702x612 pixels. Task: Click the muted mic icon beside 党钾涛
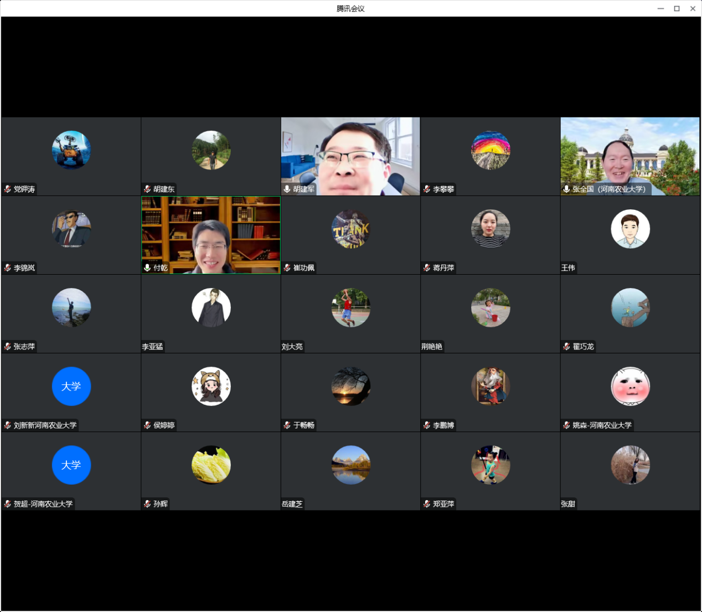[8, 189]
